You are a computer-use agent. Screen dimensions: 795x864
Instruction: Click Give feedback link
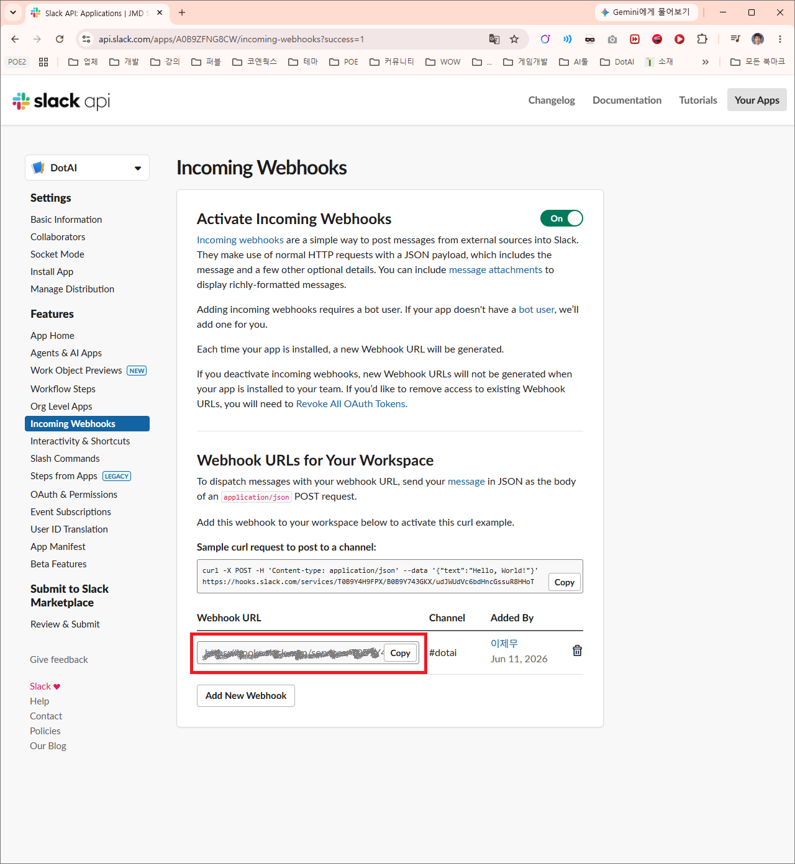(x=59, y=660)
